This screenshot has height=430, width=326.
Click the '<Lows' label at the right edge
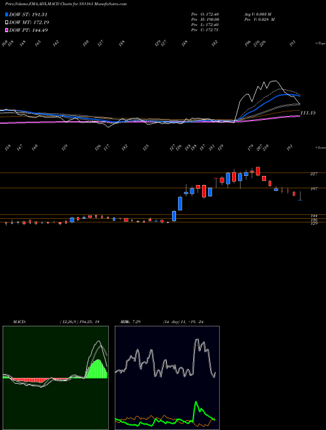tap(321, 147)
